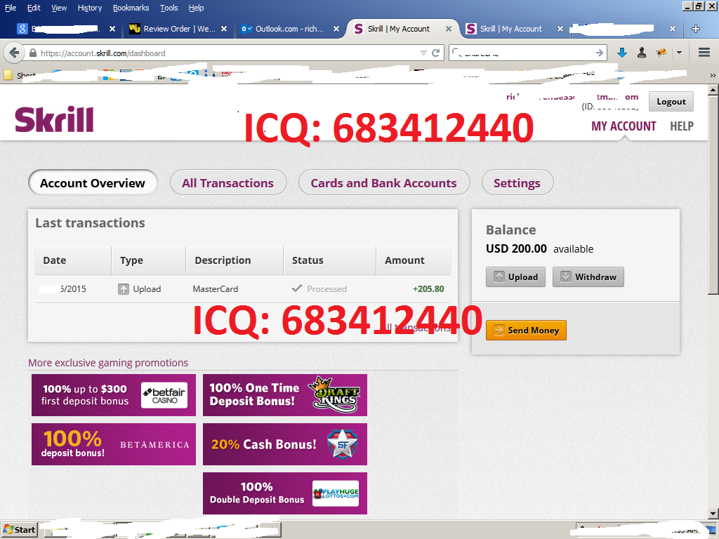The image size is (719, 539).
Task: Open the Settings tab
Action: tap(517, 183)
